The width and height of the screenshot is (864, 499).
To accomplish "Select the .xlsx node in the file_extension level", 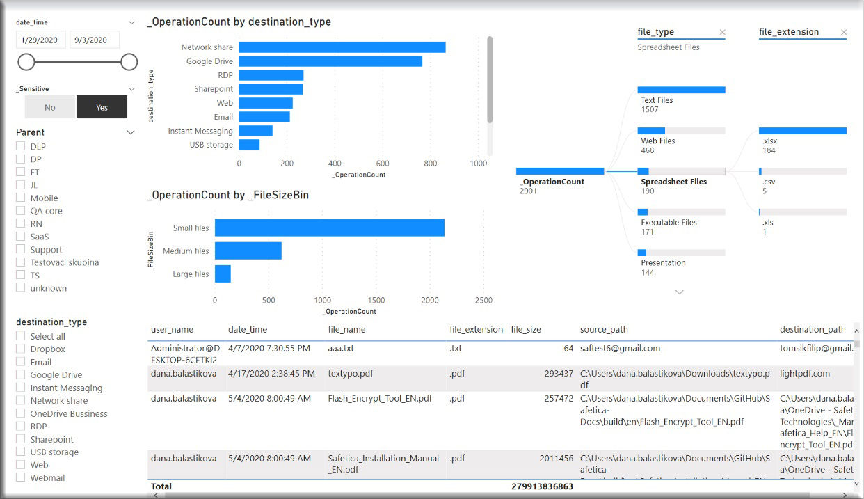I will click(x=802, y=131).
